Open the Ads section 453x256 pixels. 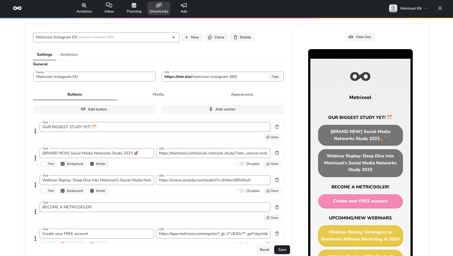[184, 8]
